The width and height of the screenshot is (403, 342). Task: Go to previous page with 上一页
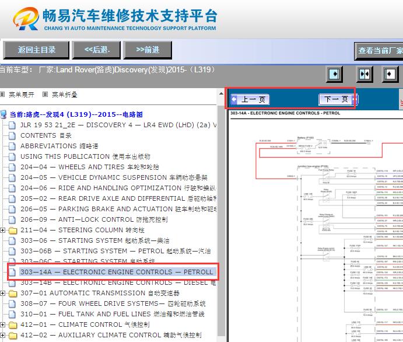coord(250,99)
